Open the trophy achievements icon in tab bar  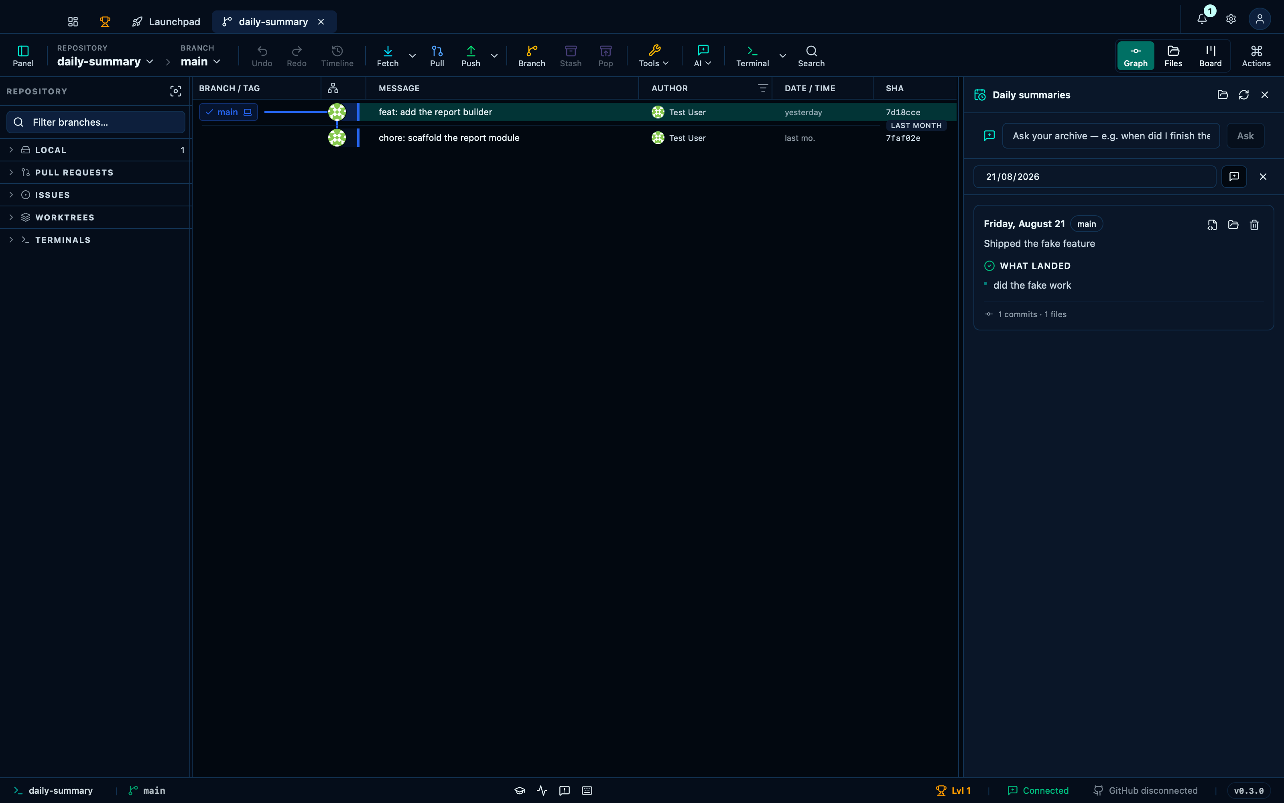(105, 22)
